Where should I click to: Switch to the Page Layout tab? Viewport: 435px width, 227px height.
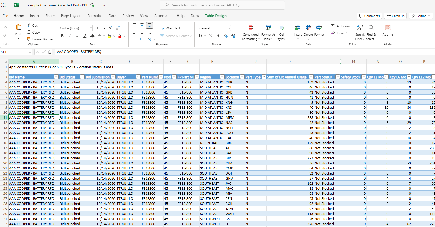tap(71, 16)
